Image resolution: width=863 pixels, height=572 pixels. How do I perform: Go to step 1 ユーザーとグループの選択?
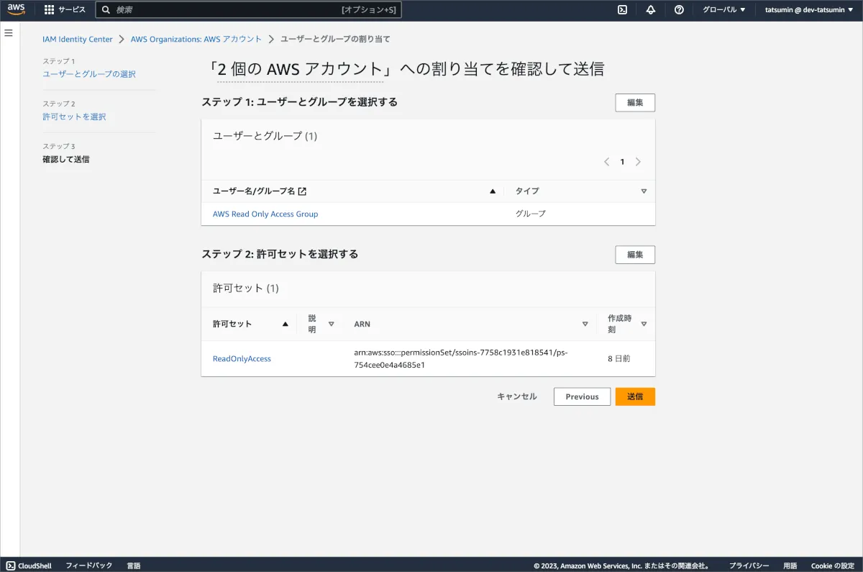click(89, 74)
